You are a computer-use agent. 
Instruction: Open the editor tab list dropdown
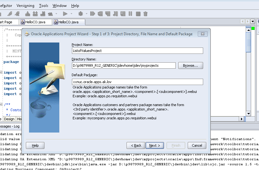coord(253,21)
